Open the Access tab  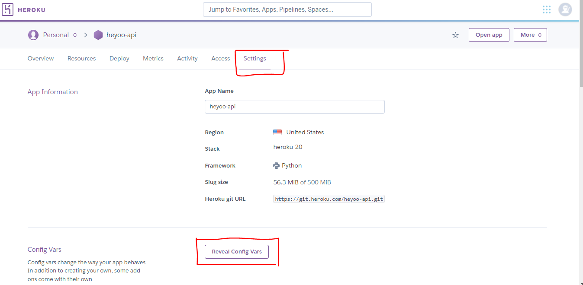(221, 58)
